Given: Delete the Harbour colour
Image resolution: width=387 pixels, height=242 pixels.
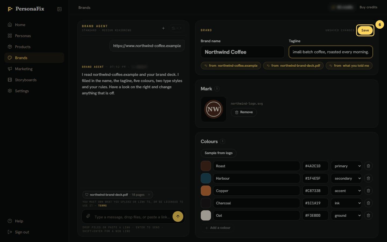Looking at the screenshot, I should click(x=368, y=178).
